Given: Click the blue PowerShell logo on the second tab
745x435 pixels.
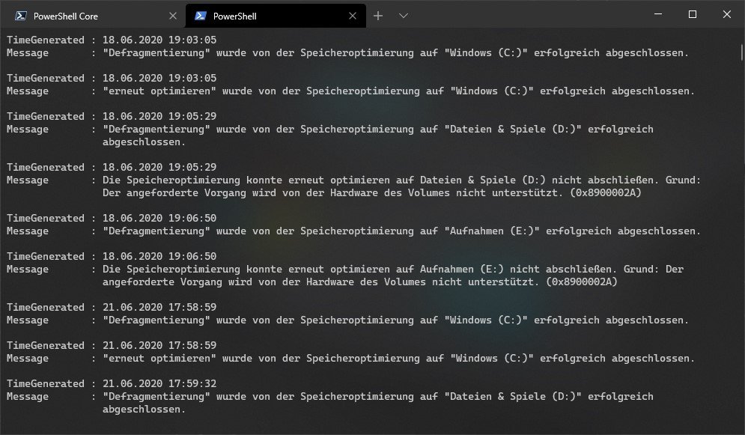Looking at the screenshot, I should coord(200,14).
